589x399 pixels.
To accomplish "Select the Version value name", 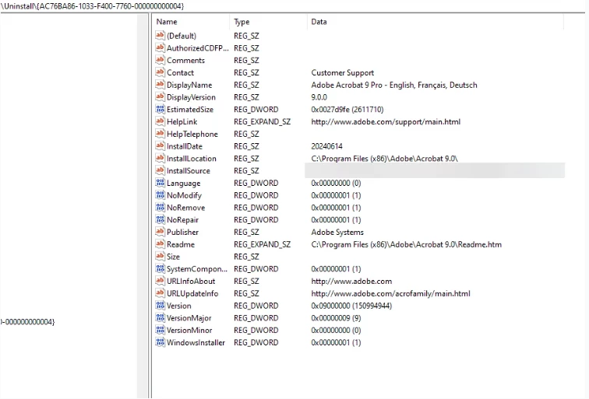I will click(x=179, y=306).
